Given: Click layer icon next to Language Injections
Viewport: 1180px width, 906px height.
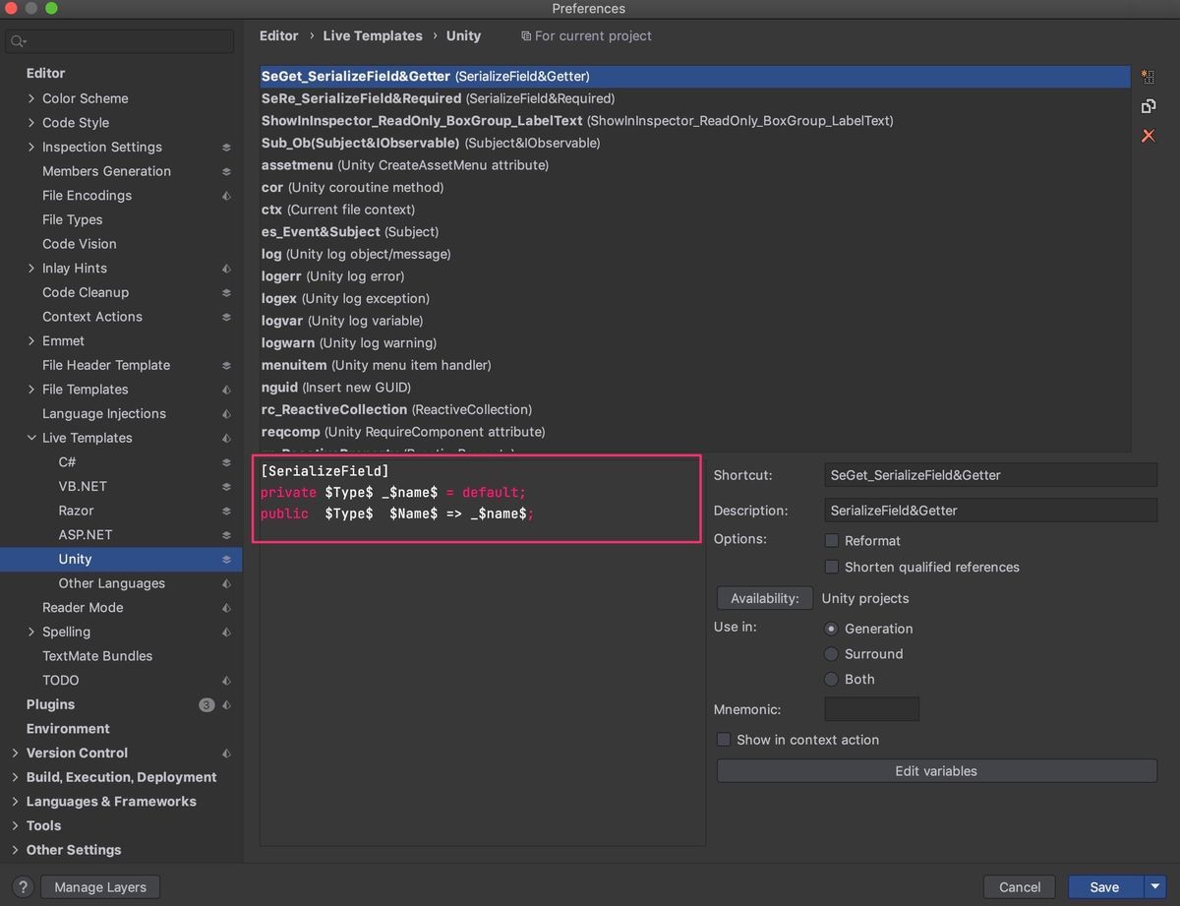Looking at the screenshot, I should 226,414.
